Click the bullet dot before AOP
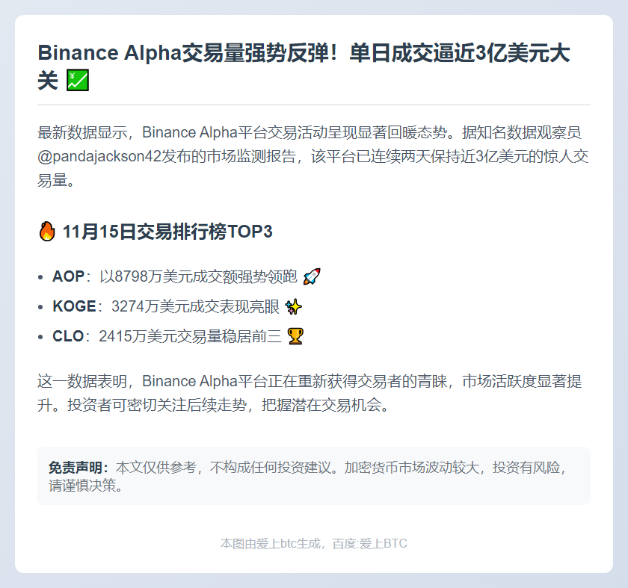The height and width of the screenshot is (588, 628). pos(40,277)
